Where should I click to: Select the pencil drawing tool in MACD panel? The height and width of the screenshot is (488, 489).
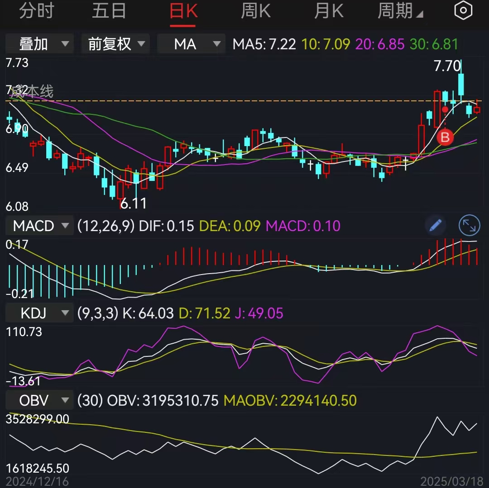coord(435,225)
